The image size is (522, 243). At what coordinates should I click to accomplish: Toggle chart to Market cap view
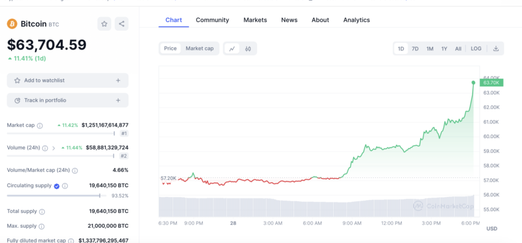[x=200, y=48]
